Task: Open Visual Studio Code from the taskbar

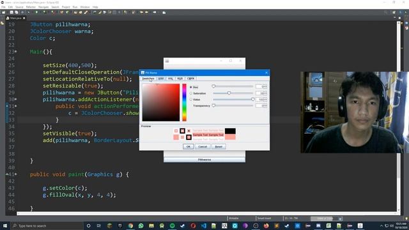Action: [203, 226]
